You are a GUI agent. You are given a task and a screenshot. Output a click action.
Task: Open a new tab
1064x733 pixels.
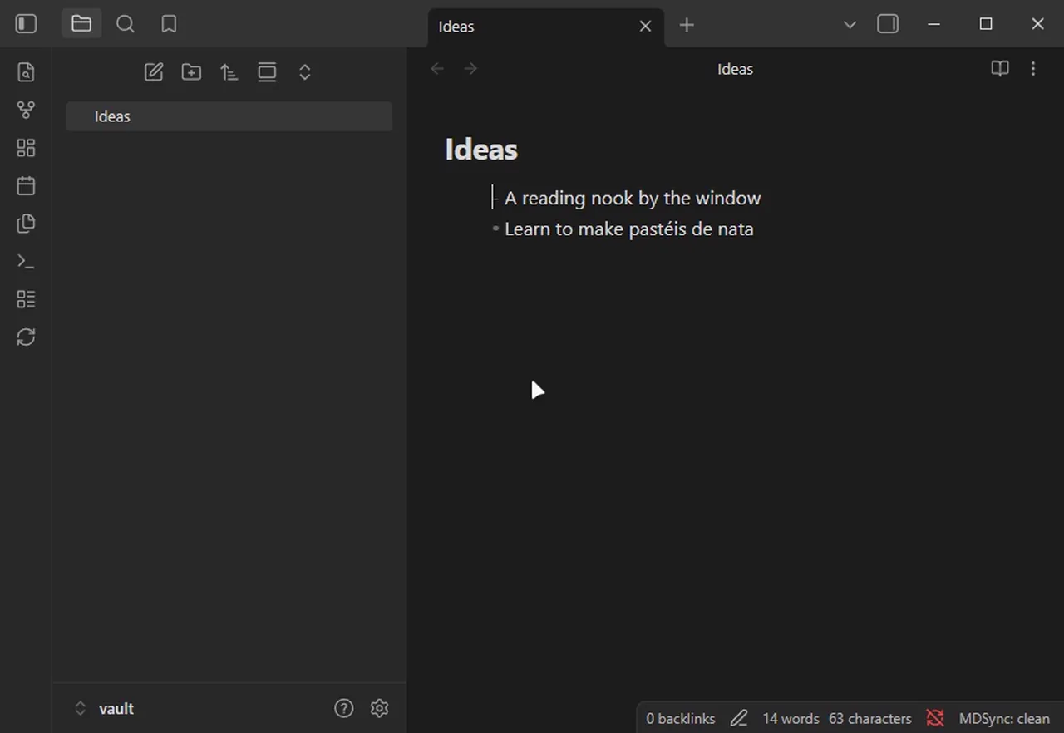687,26
